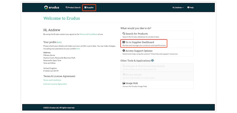
Task: Click the help question mark icon in navbar
Action: click(188, 7)
